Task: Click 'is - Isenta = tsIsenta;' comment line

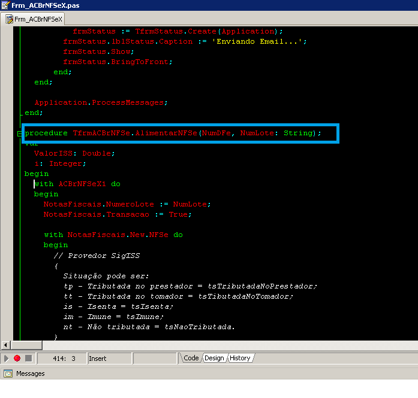Action: 118,306
